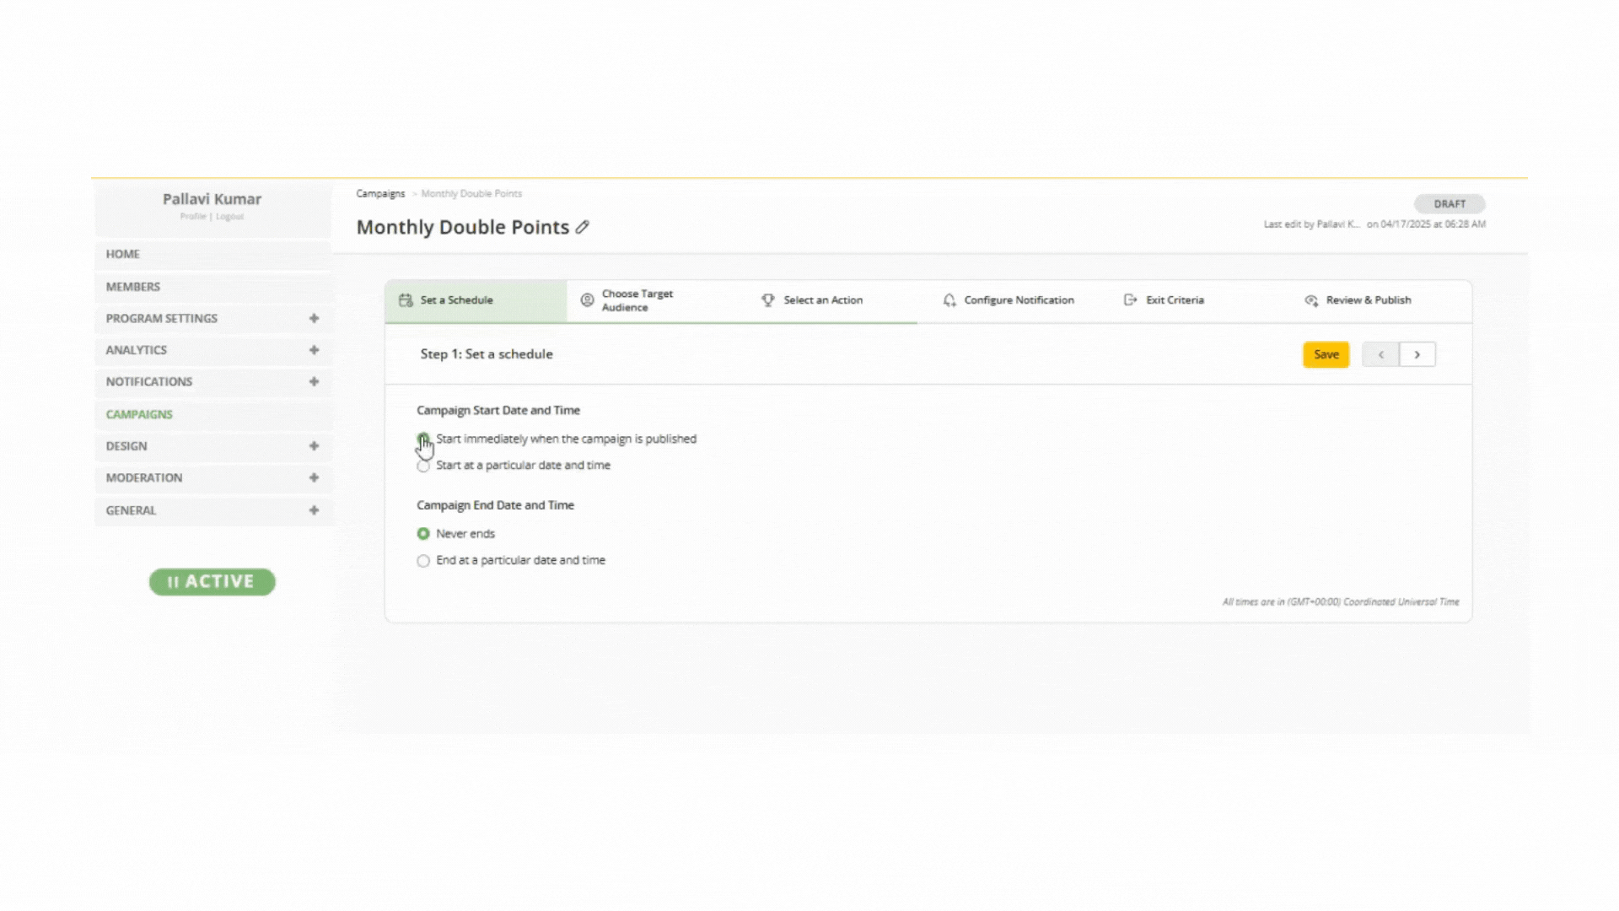
Task: Click the Campaigns breadcrumb link
Action: 380,193
